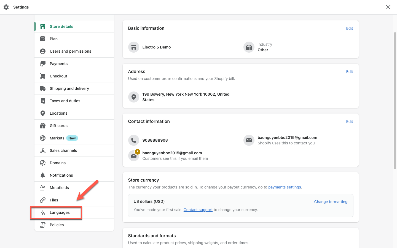Click the Standards and formats heading
Screen dimensions: 397x248
pos(152,236)
